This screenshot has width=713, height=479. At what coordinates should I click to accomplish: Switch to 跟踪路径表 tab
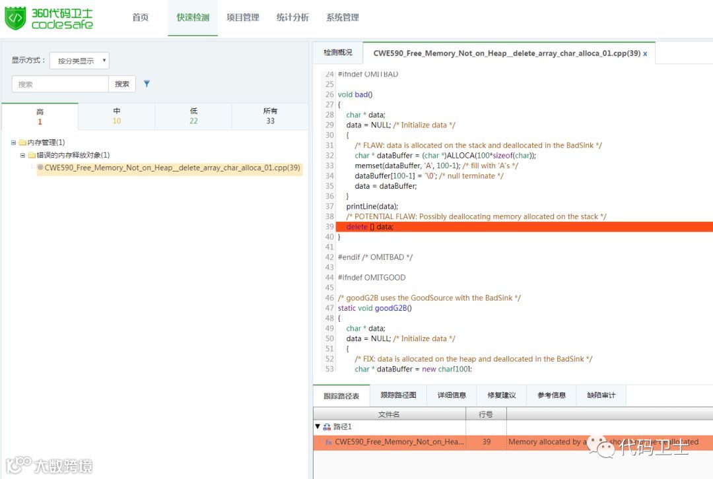341,396
